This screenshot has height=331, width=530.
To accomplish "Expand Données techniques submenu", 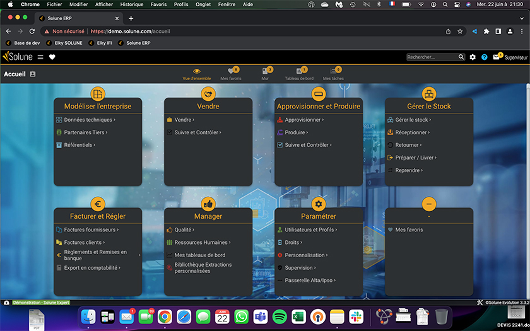I will (x=88, y=120).
